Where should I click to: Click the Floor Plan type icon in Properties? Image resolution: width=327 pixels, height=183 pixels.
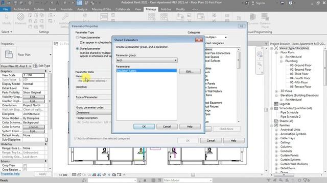pos(9,54)
